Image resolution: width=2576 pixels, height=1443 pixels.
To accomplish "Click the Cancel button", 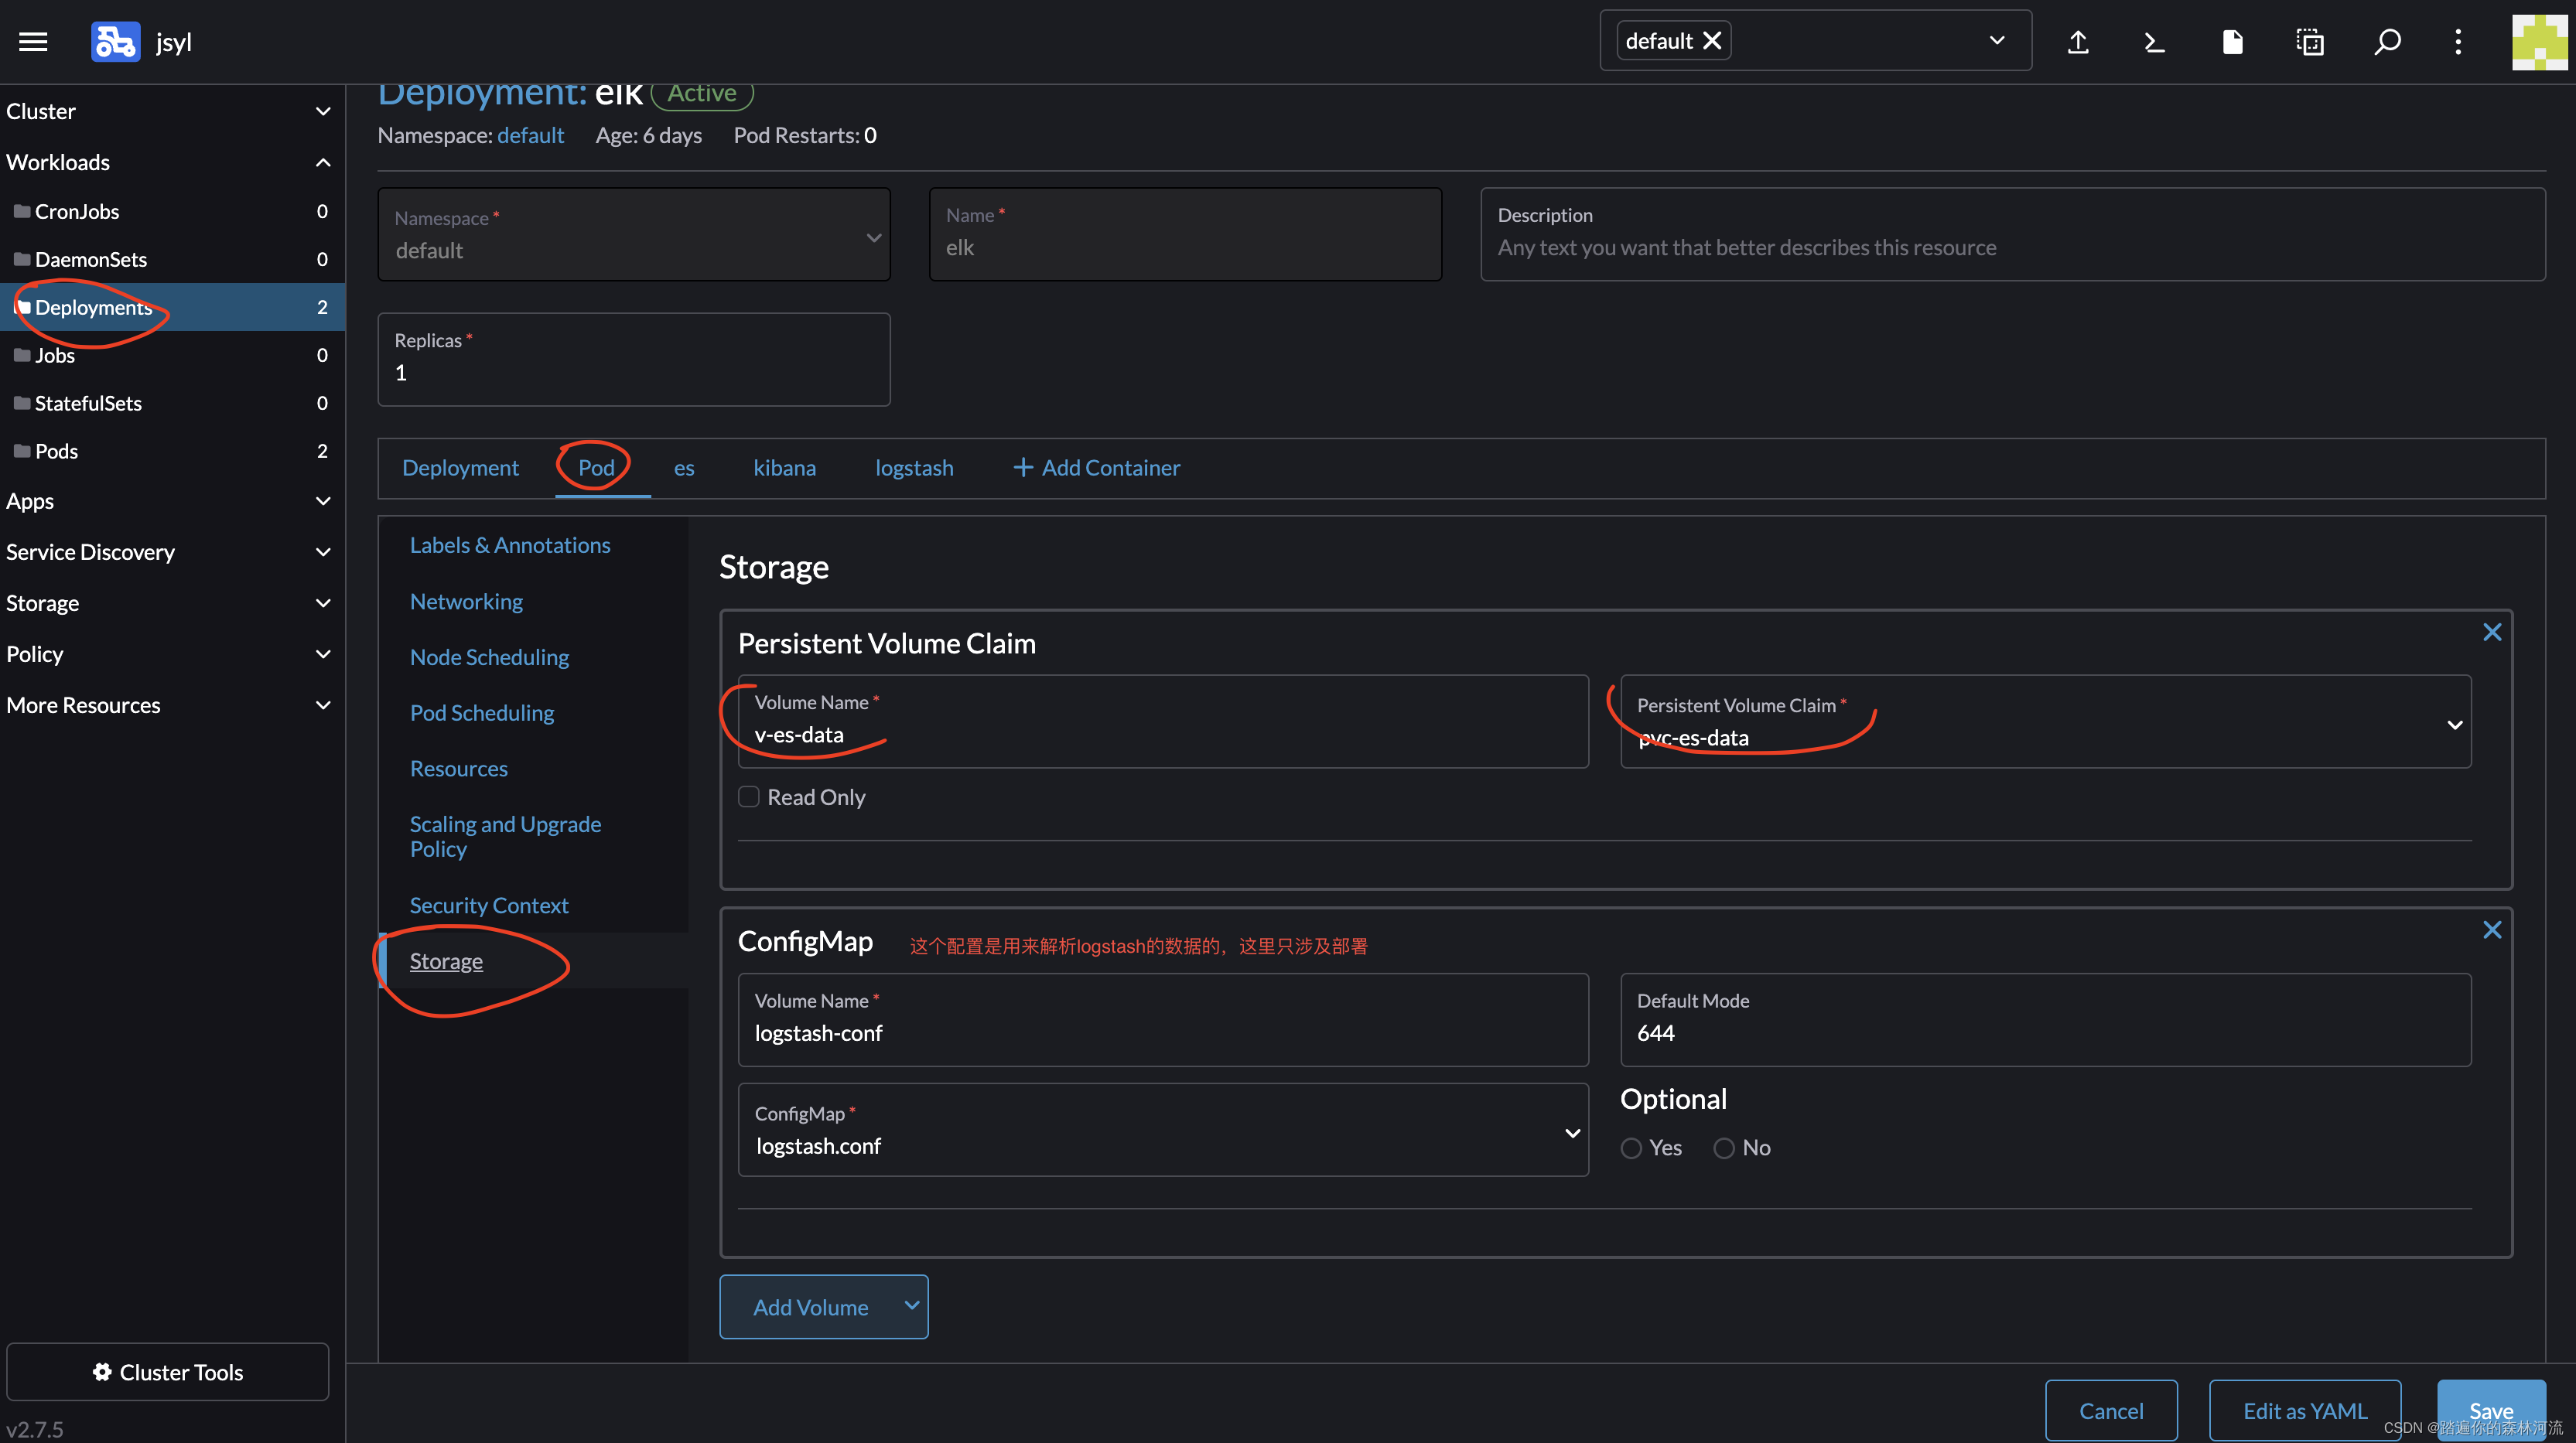I will click(2111, 1410).
